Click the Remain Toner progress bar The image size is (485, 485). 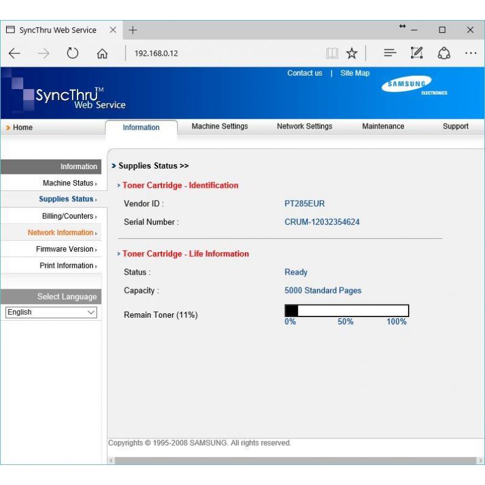click(347, 310)
